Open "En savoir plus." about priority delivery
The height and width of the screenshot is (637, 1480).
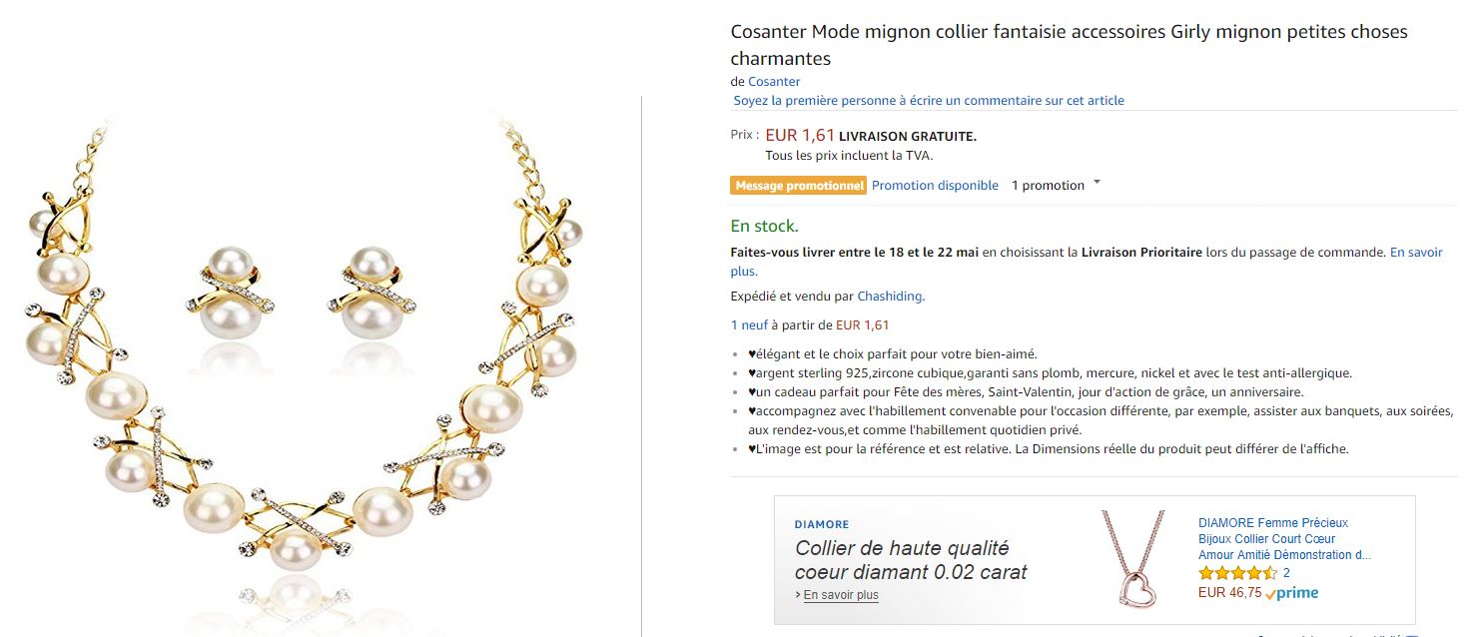click(1415, 253)
